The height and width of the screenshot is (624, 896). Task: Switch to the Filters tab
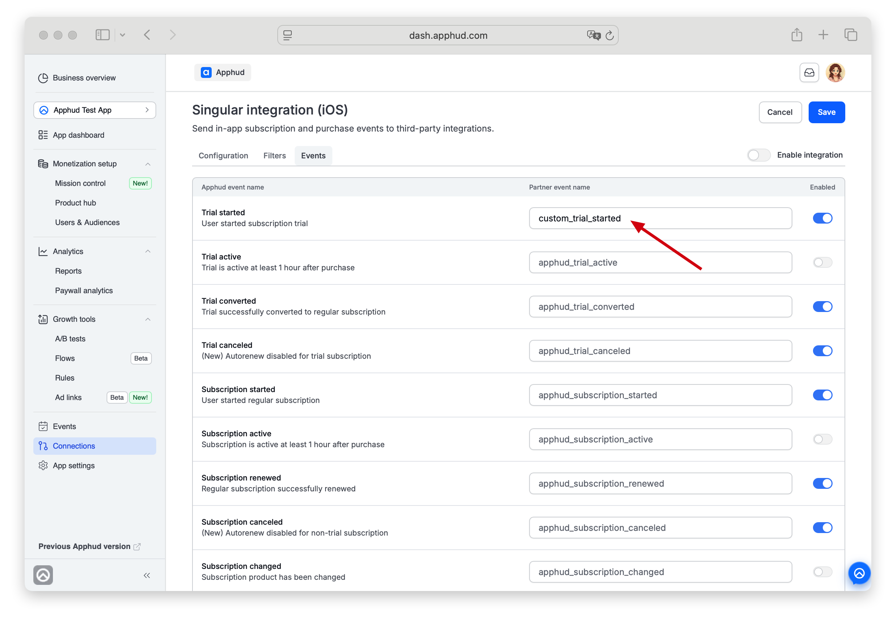tap(274, 156)
